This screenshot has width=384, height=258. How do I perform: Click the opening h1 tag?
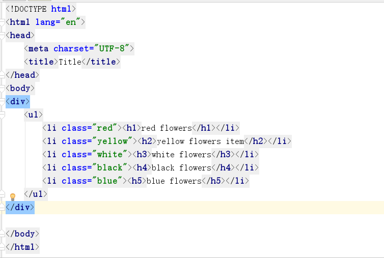[132, 128]
